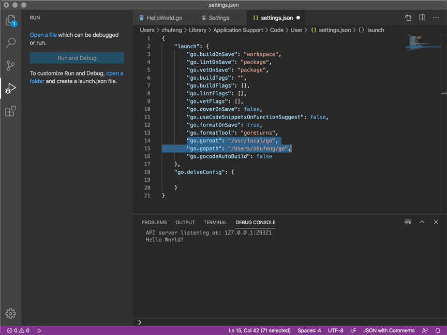Select the settings.json editor tab

click(x=276, y=18)
